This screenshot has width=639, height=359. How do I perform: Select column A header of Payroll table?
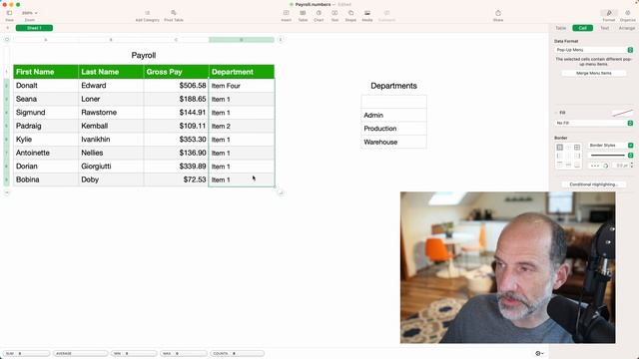click(x=46, y=40)
